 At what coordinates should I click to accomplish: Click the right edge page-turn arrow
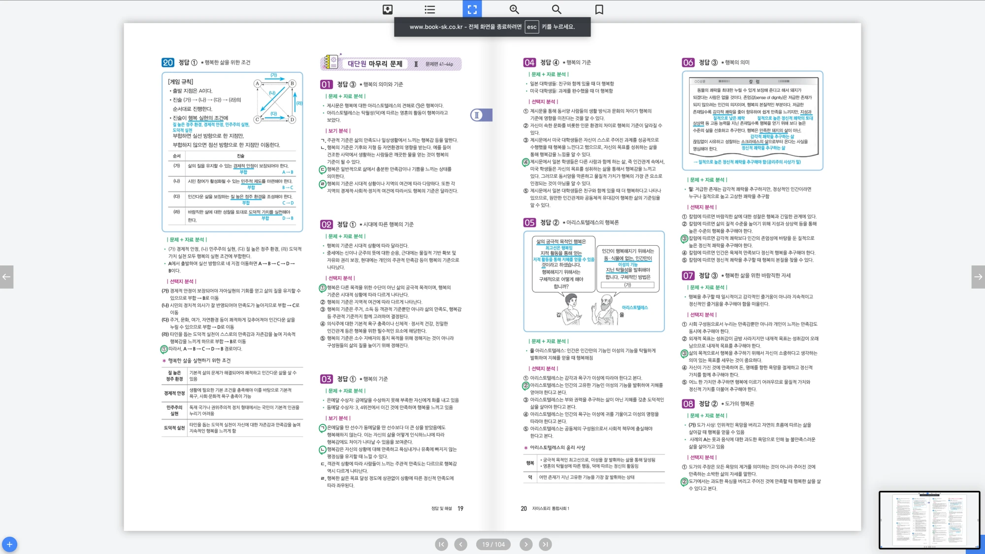point(978,277)
